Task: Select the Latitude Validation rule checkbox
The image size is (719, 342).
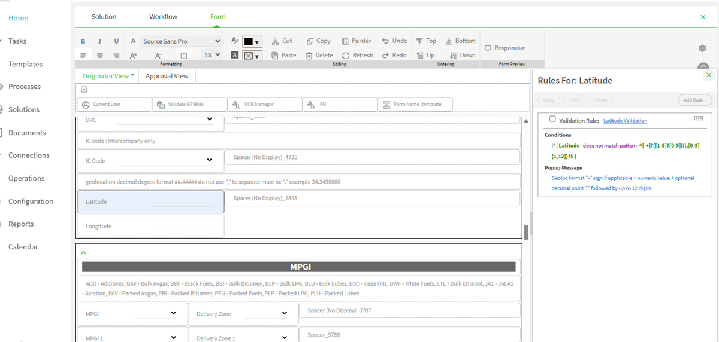Action: click(x=552, y=119)
